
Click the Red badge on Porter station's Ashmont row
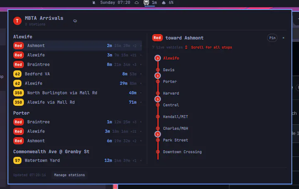[19, 141]
